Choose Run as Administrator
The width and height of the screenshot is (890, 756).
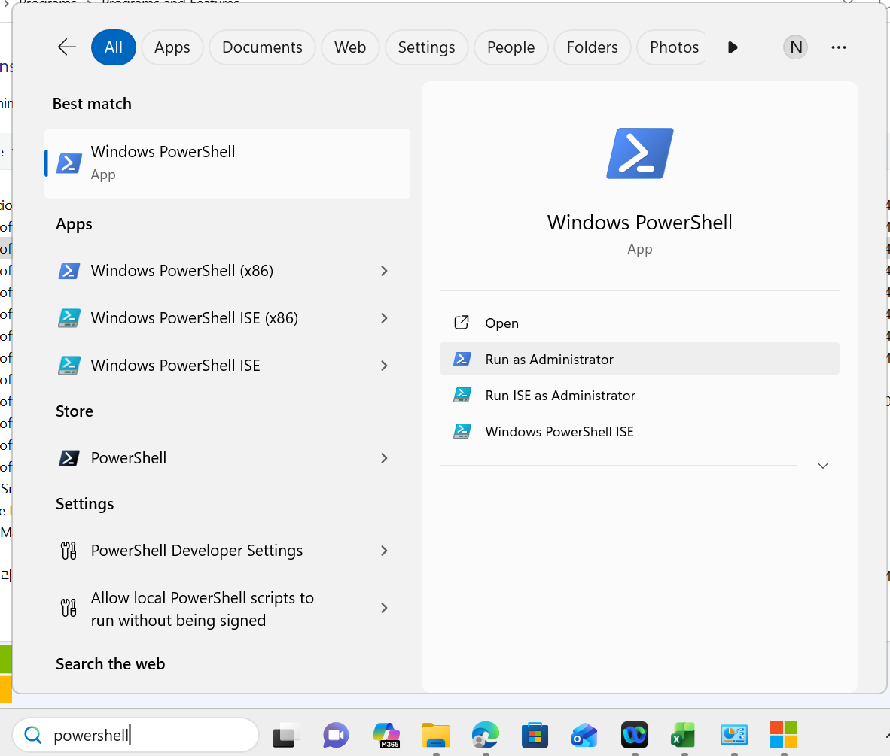(640, 358)
